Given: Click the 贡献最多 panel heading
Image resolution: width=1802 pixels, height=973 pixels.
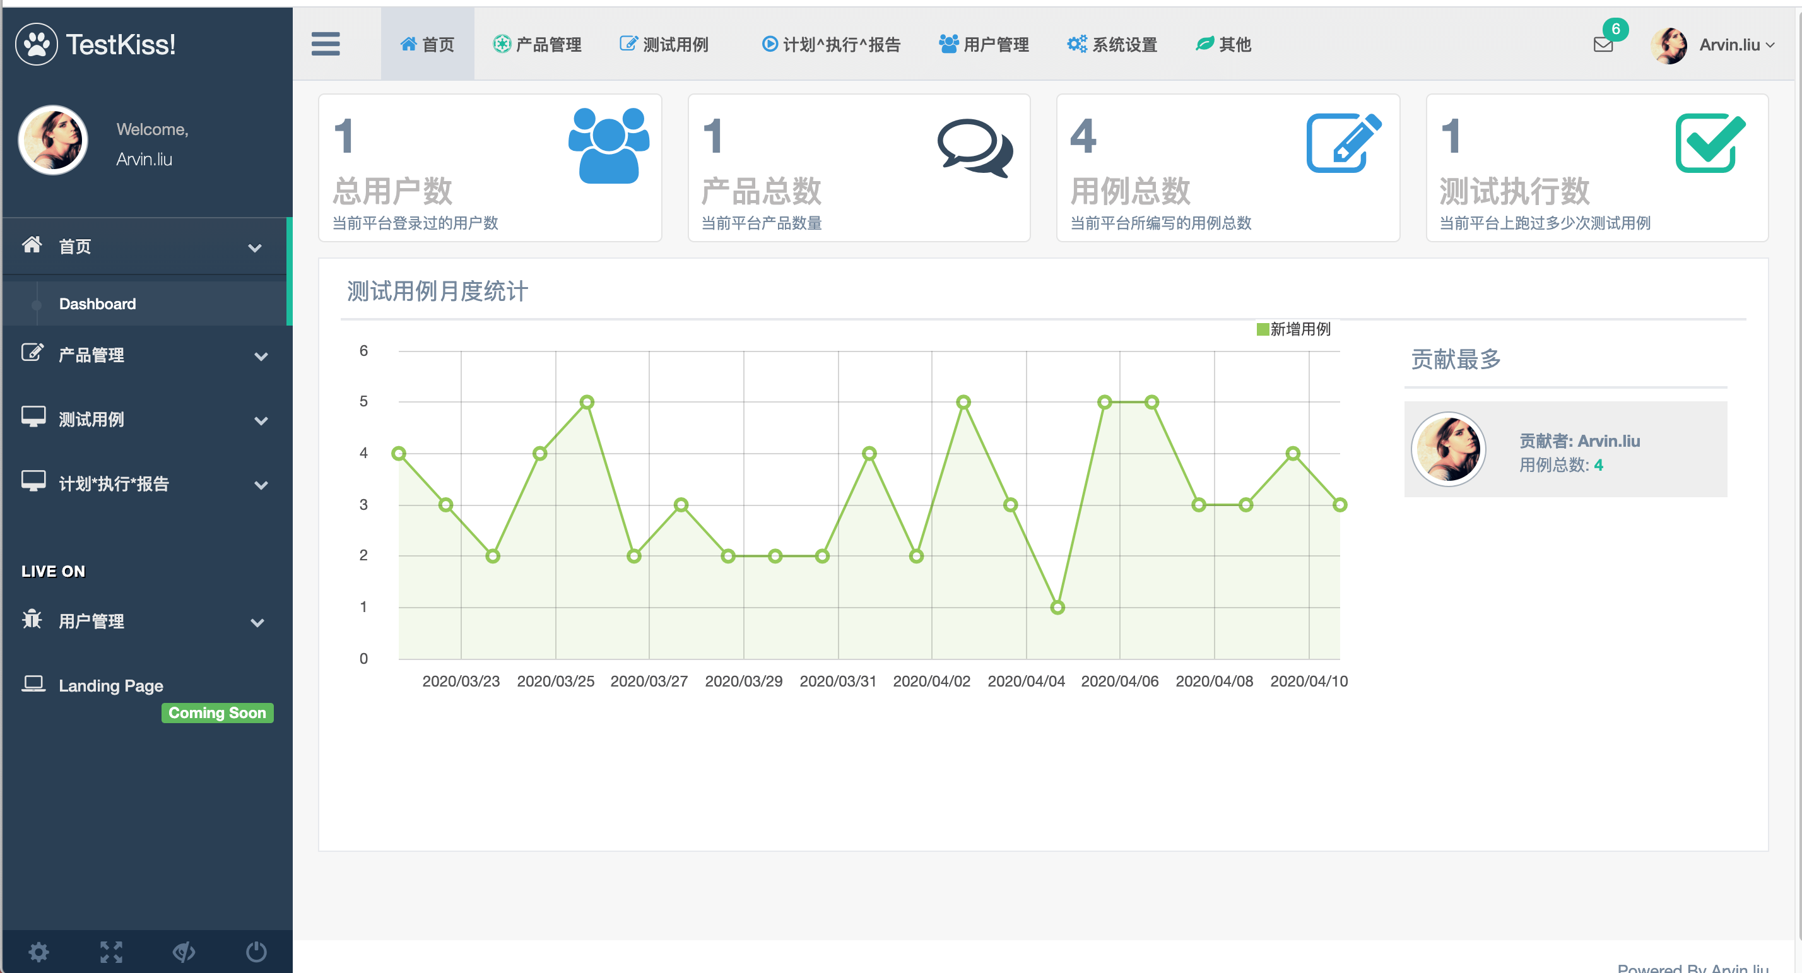Looking at the screenshot, I should (1456, 359).
